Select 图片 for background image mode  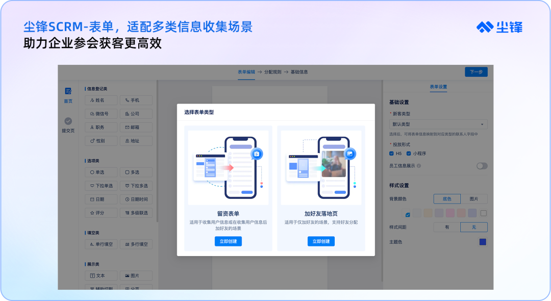coord(474,199)
